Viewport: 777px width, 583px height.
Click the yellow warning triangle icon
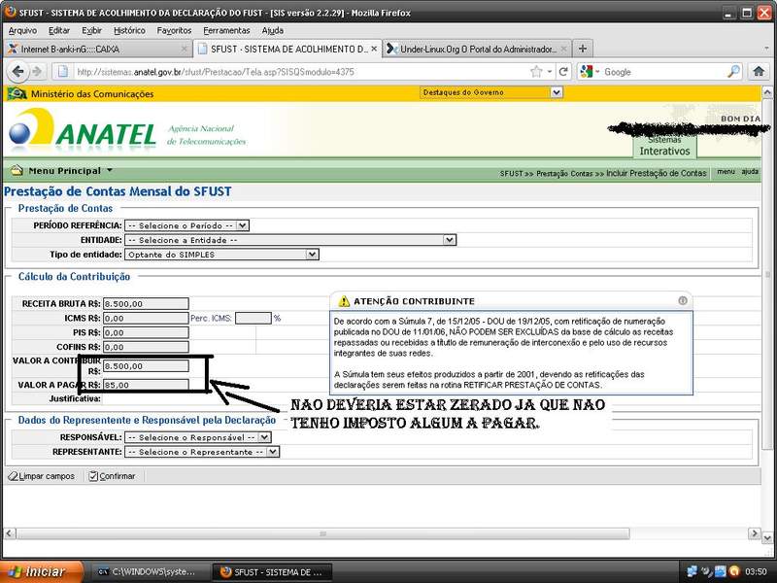(x=344, y=301)
